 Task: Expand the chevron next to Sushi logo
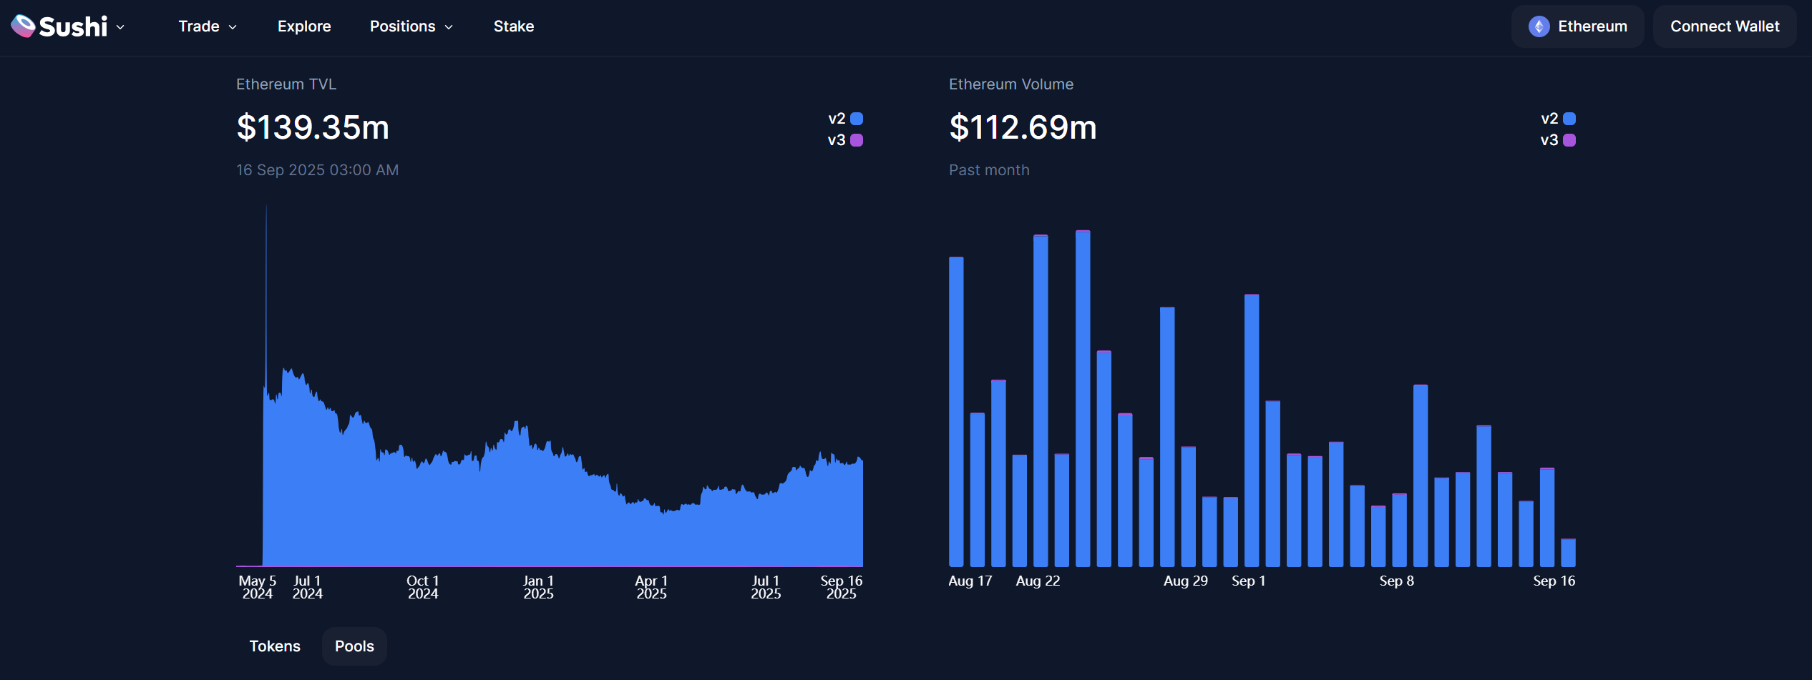120,27
